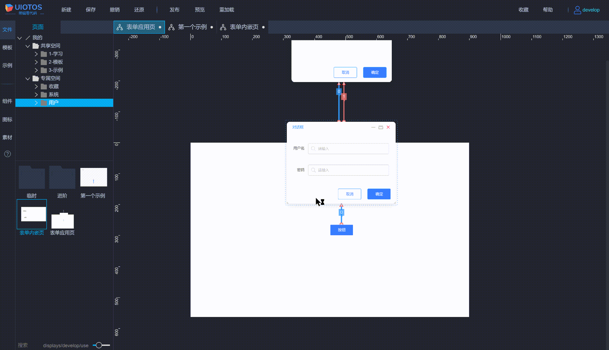Expand the 用户 folder

[36, 103]
